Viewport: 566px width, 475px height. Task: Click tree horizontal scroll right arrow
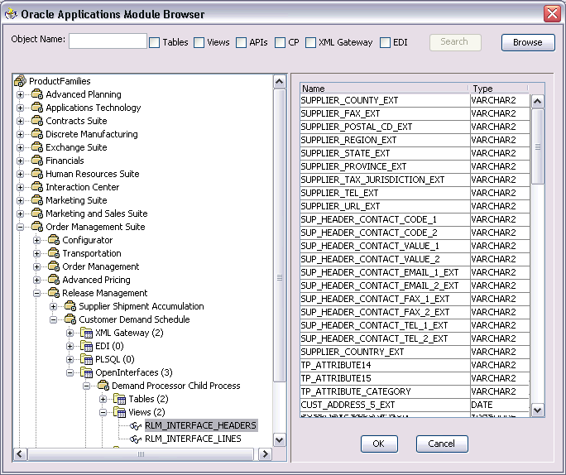pos(266,454)
